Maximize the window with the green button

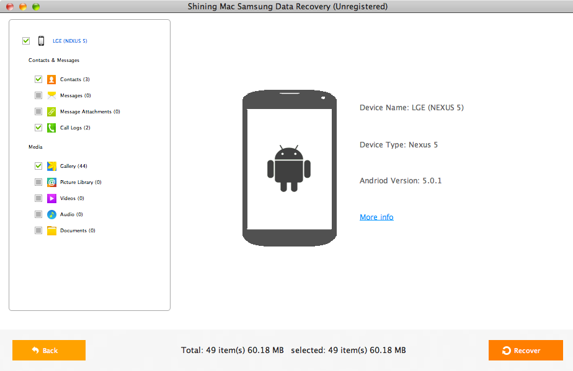36,7
